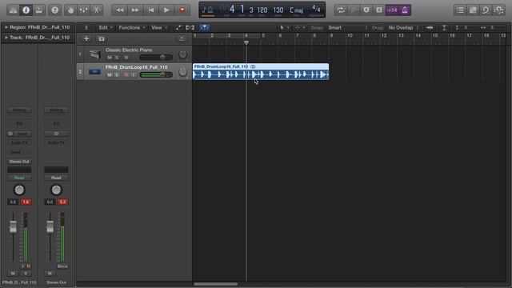This screenshot has height=288, width=512.
Task: Open the View menu
Action: pyautogui.click(x=159, y=28)
